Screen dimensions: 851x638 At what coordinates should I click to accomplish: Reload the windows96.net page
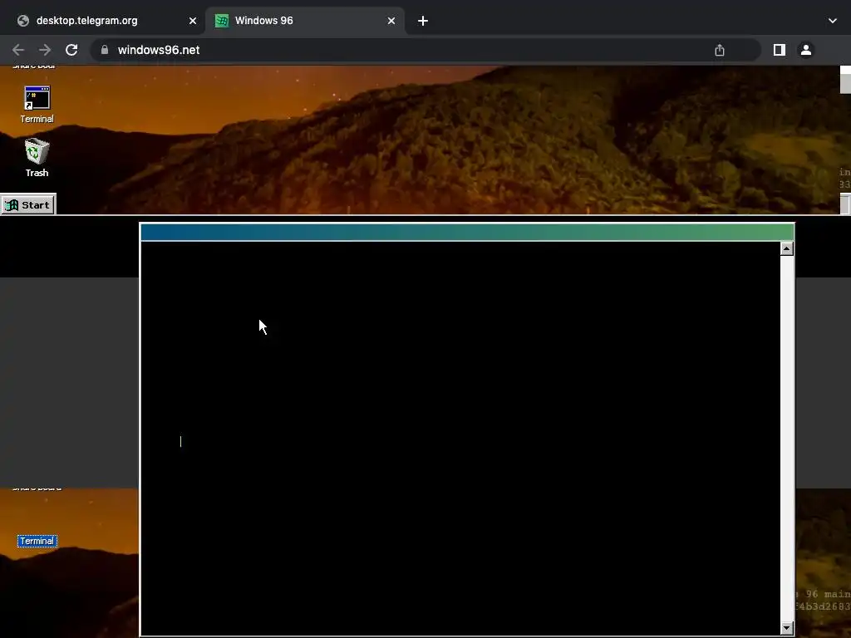click(x=71, y=50)
